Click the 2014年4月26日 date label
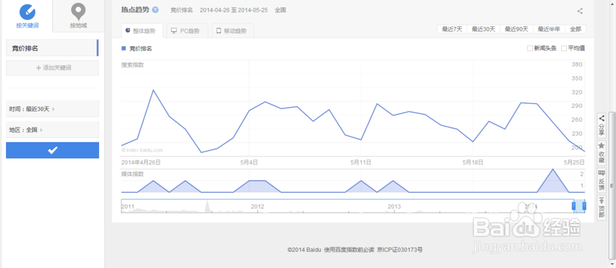This screenshot has height=268, width=616. (141, 162)
